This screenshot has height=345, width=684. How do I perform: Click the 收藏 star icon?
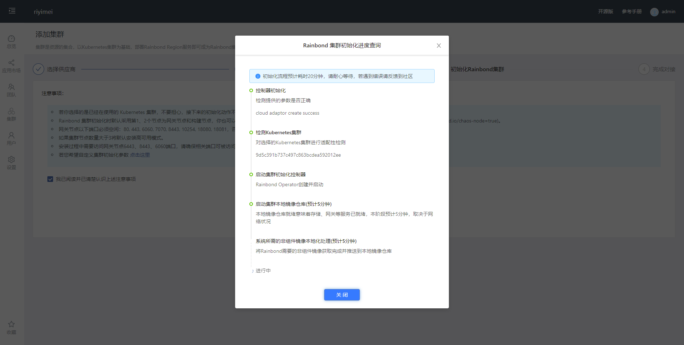[x=11, y=324]
